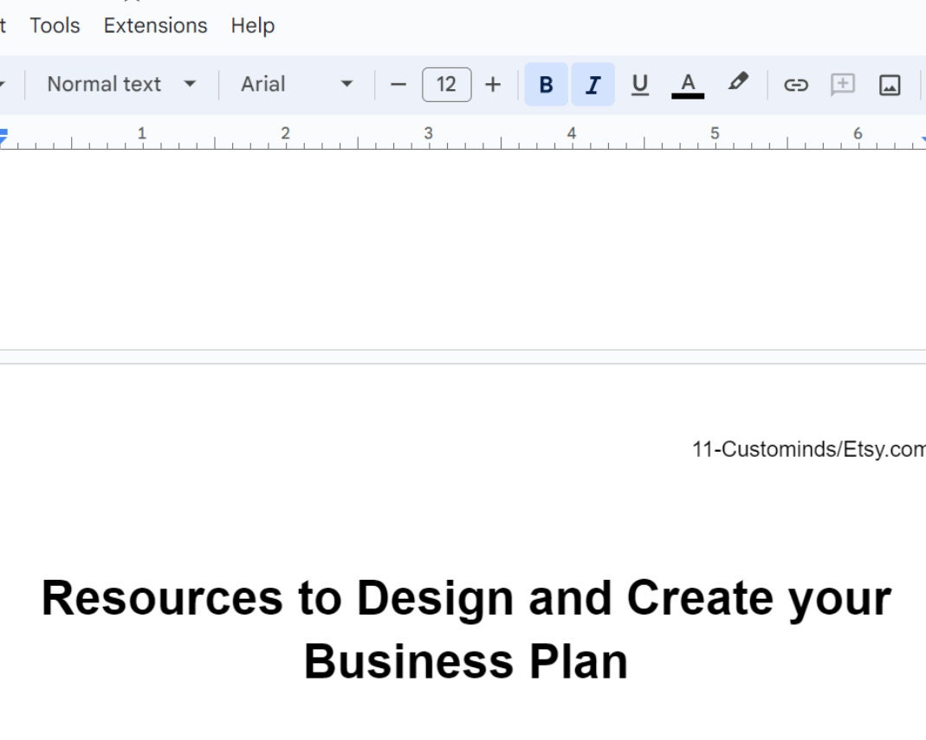This screenshot has width=926, height=740.
Task: Open the Help menu
Action: pos(253,25)
